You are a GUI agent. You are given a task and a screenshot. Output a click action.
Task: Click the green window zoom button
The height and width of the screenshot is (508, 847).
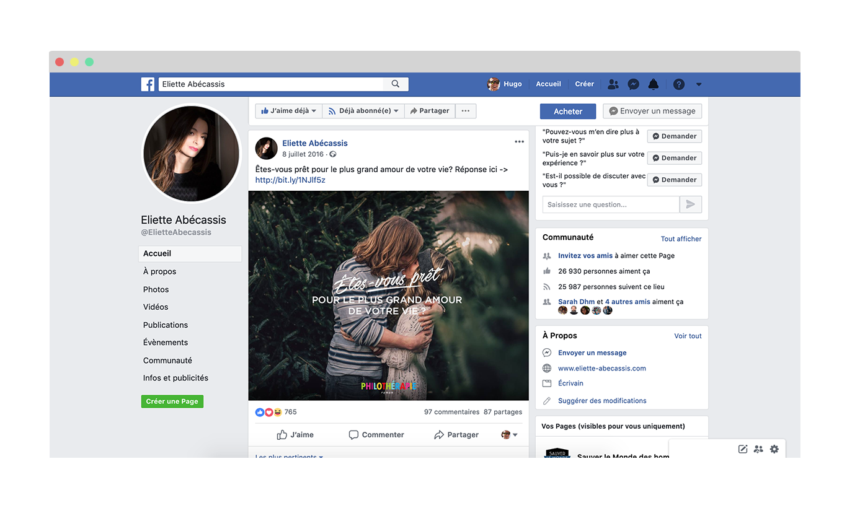pos(89,62)
